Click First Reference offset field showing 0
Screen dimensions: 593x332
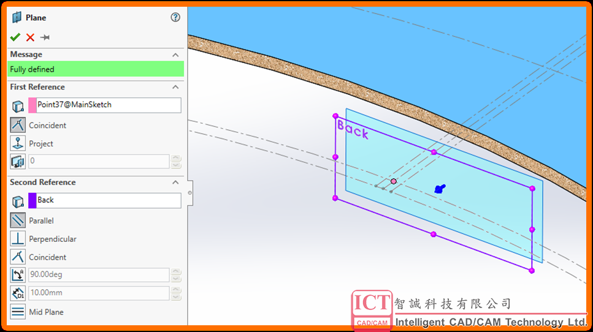(98, 161)
